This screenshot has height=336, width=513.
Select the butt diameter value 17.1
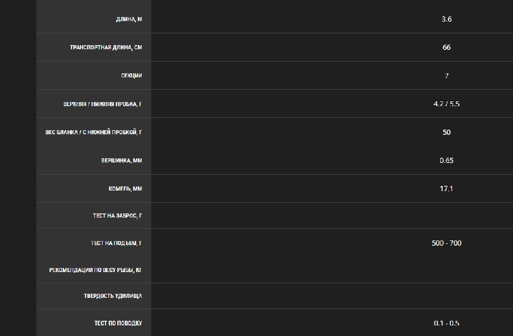(x=447, y=188)
